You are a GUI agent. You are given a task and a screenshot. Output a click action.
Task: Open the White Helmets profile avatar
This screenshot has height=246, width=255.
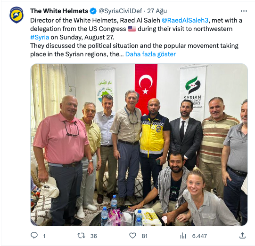[x=16, y=15]
